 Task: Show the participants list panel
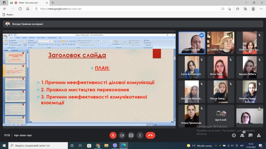pos(242,135)
